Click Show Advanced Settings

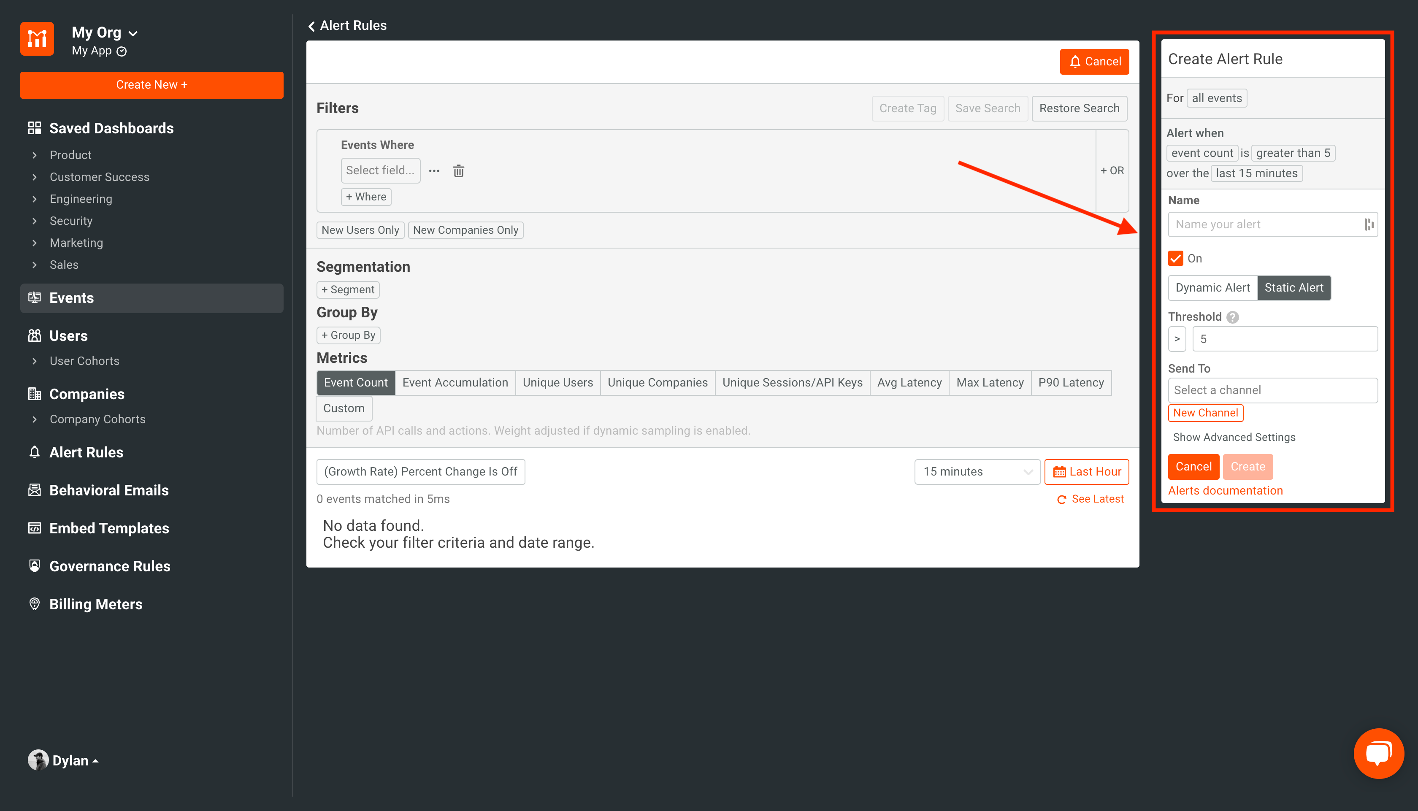(1234, 437)
